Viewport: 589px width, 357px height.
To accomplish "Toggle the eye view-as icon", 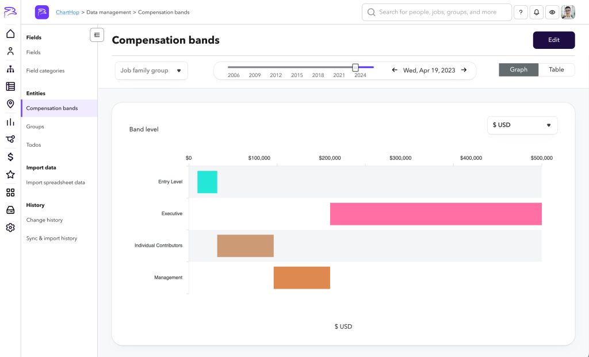I will (552, 12).
